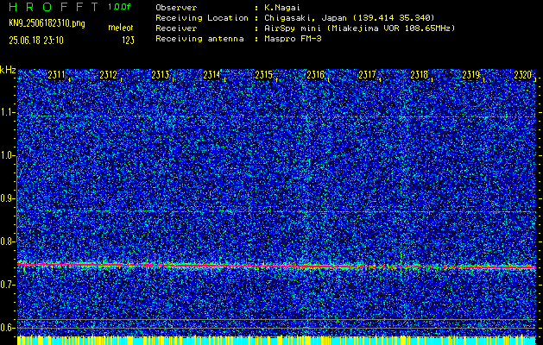Image resolution: width=543 pixels, height=345 pixels.
Task: Click the kHz axis unit label
Action: click(8, 70)
